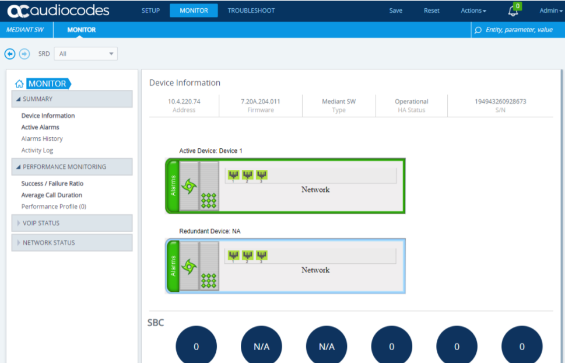
Task: Go back with the left arrow button
Action: click(10, 54)
